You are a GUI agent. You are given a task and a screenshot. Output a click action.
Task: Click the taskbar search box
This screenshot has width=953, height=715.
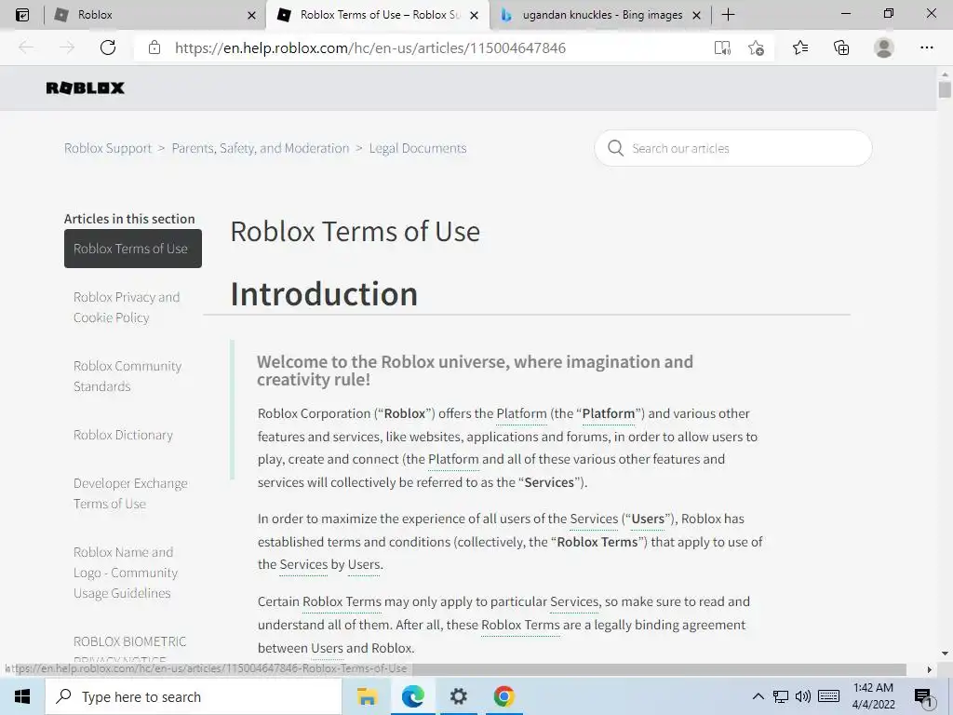(194, 696)
